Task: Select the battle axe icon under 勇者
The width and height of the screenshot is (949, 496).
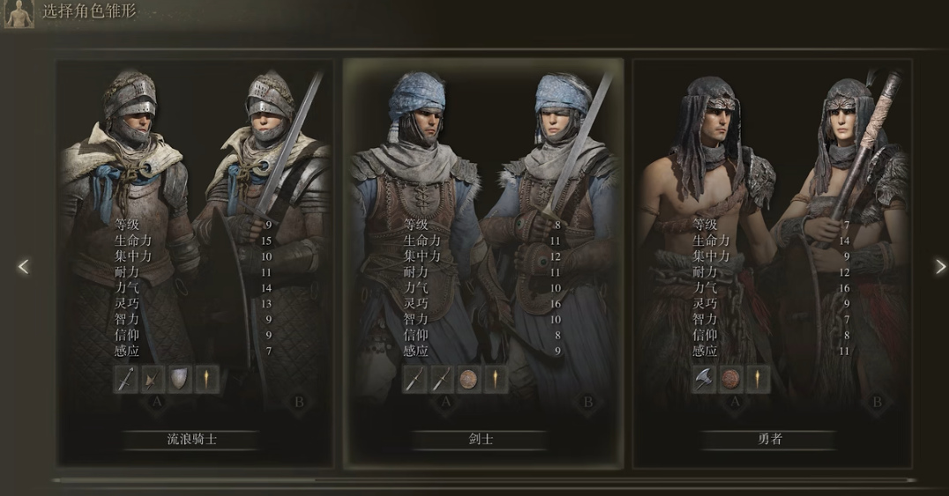Action: 704,379
